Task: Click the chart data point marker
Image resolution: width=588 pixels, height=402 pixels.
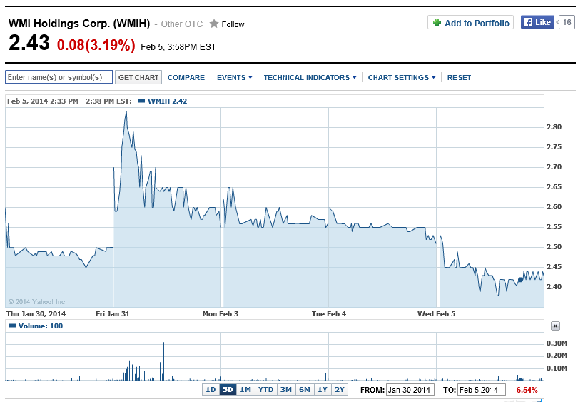Action: 520,280
